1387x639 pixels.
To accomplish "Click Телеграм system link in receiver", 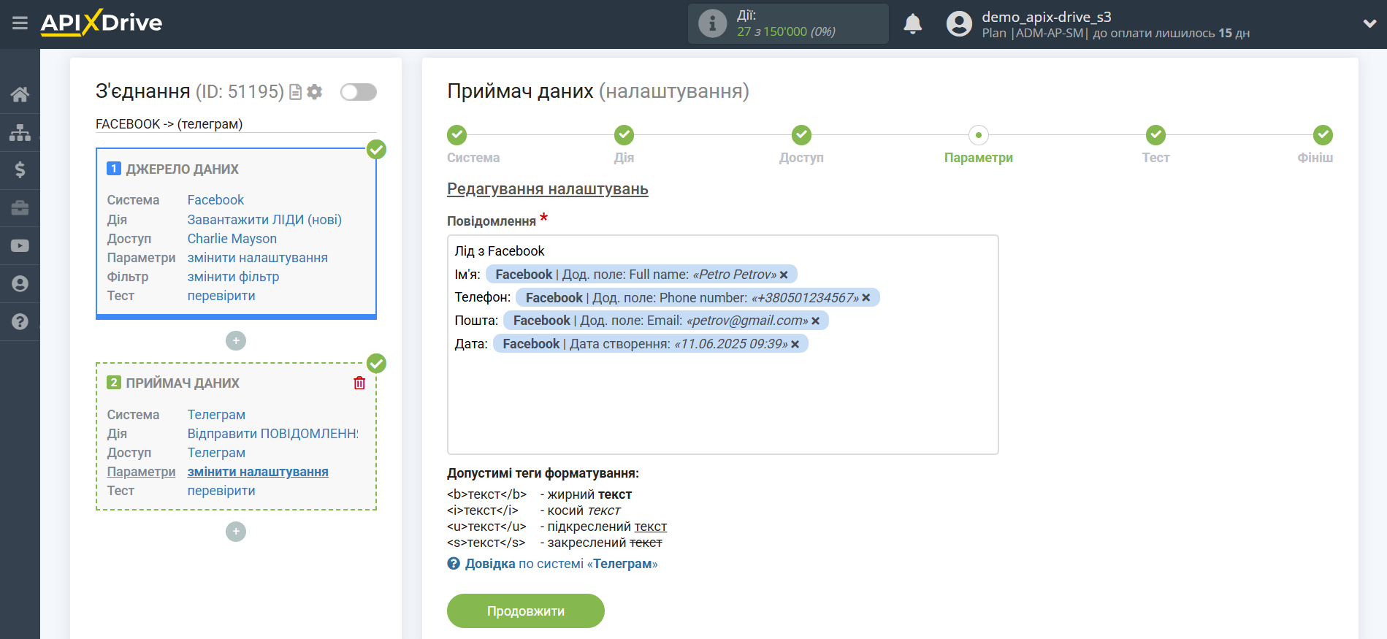I will click(216, 415).
